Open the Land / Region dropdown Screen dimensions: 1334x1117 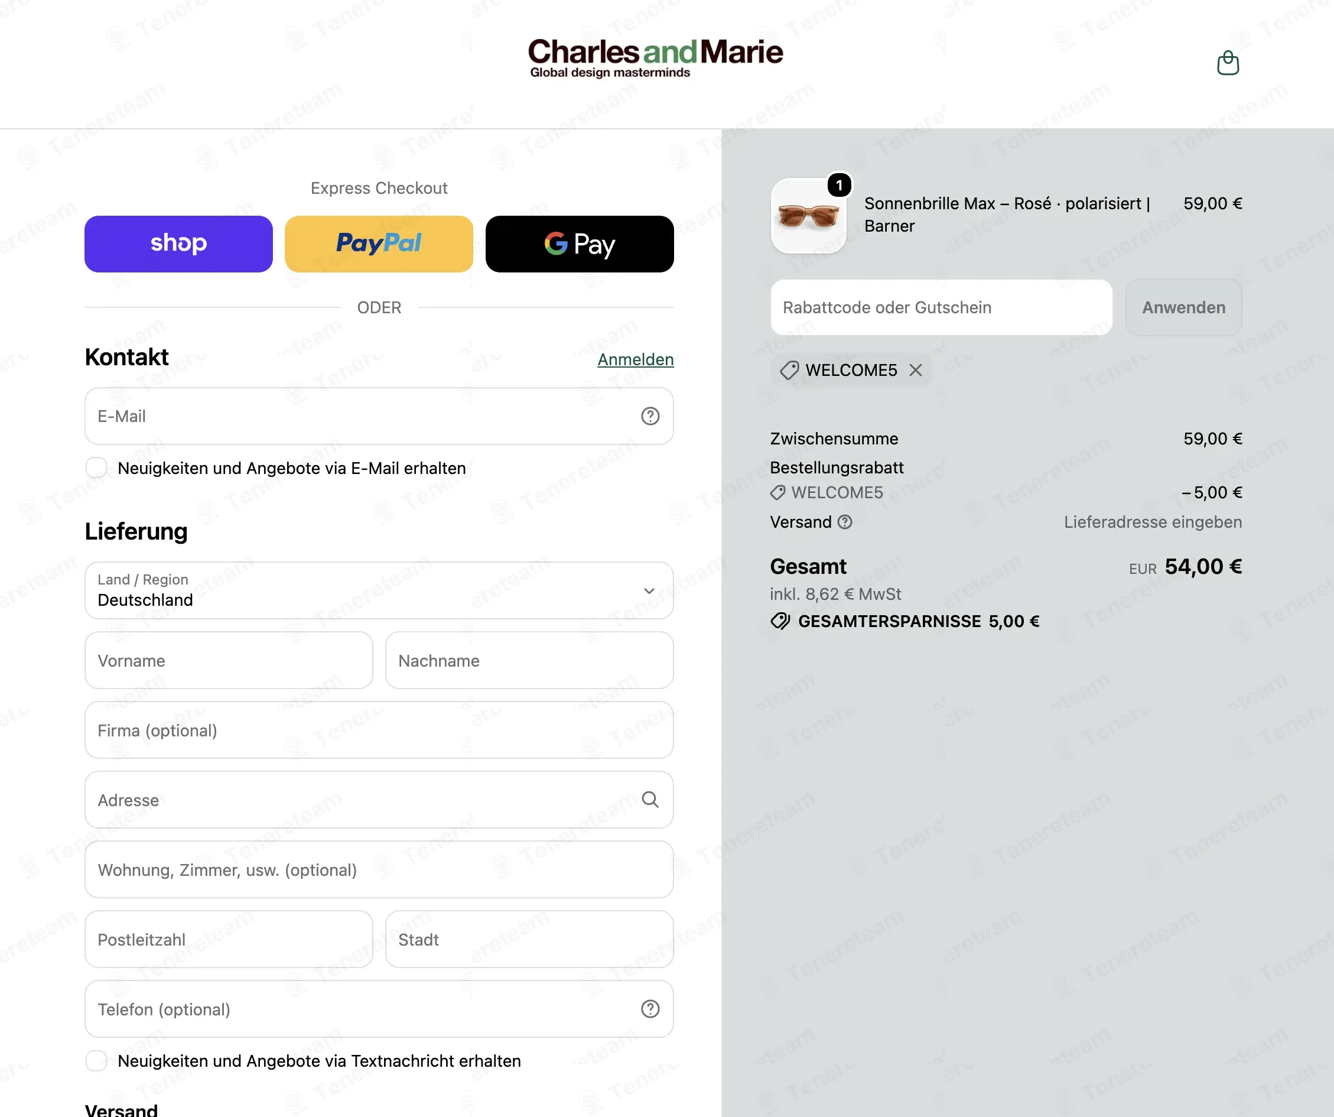tap(379, 590)
